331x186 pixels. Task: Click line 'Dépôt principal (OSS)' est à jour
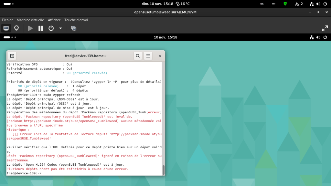click(49, 104)
